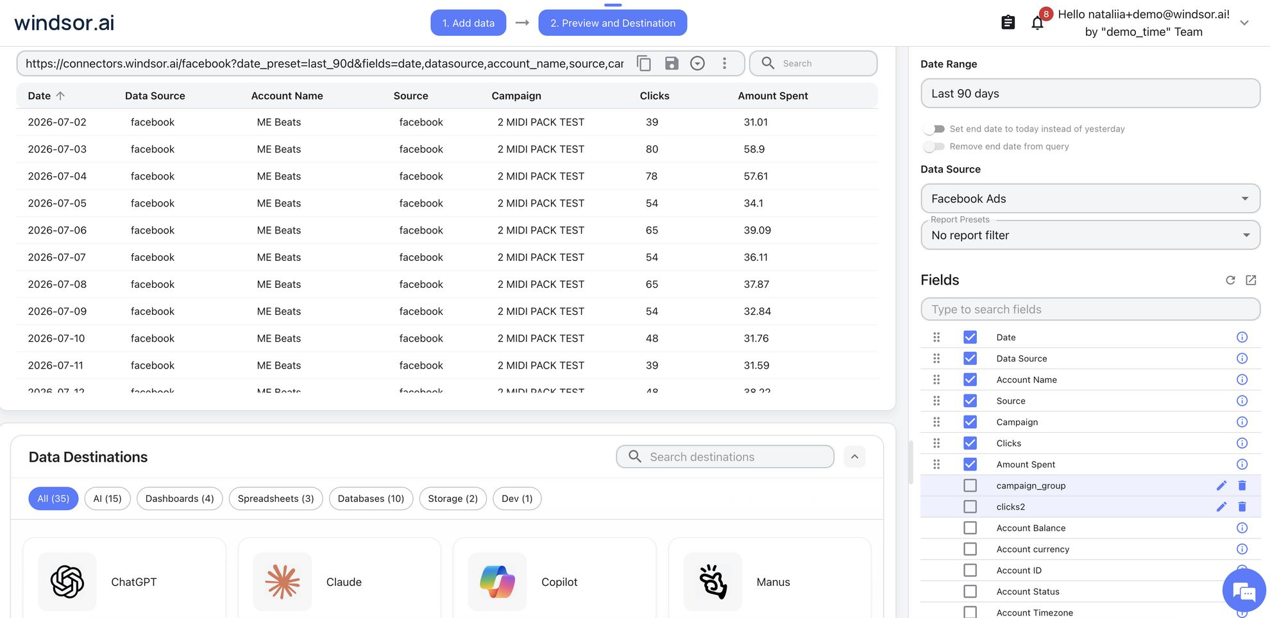Open the windsor.ai home logo
Viewport: 1270px width, 618px height.
pyautogui.click(x=64, y=23)
